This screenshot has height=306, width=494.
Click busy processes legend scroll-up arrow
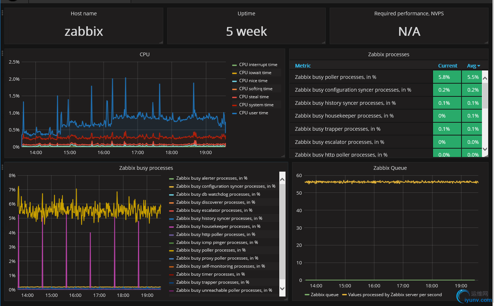(x=282, y=179)
